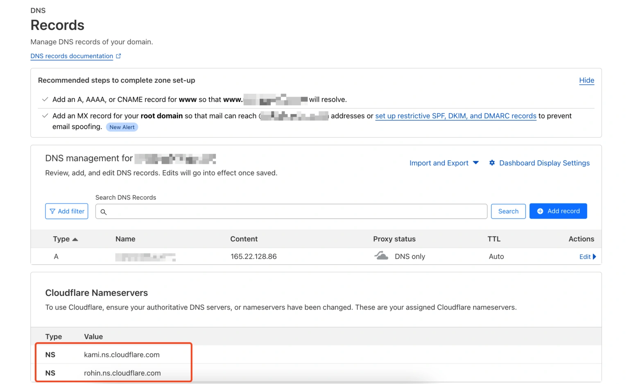Open the restrictive SPF, DKIM, DMARC records link

pos(455,116)
